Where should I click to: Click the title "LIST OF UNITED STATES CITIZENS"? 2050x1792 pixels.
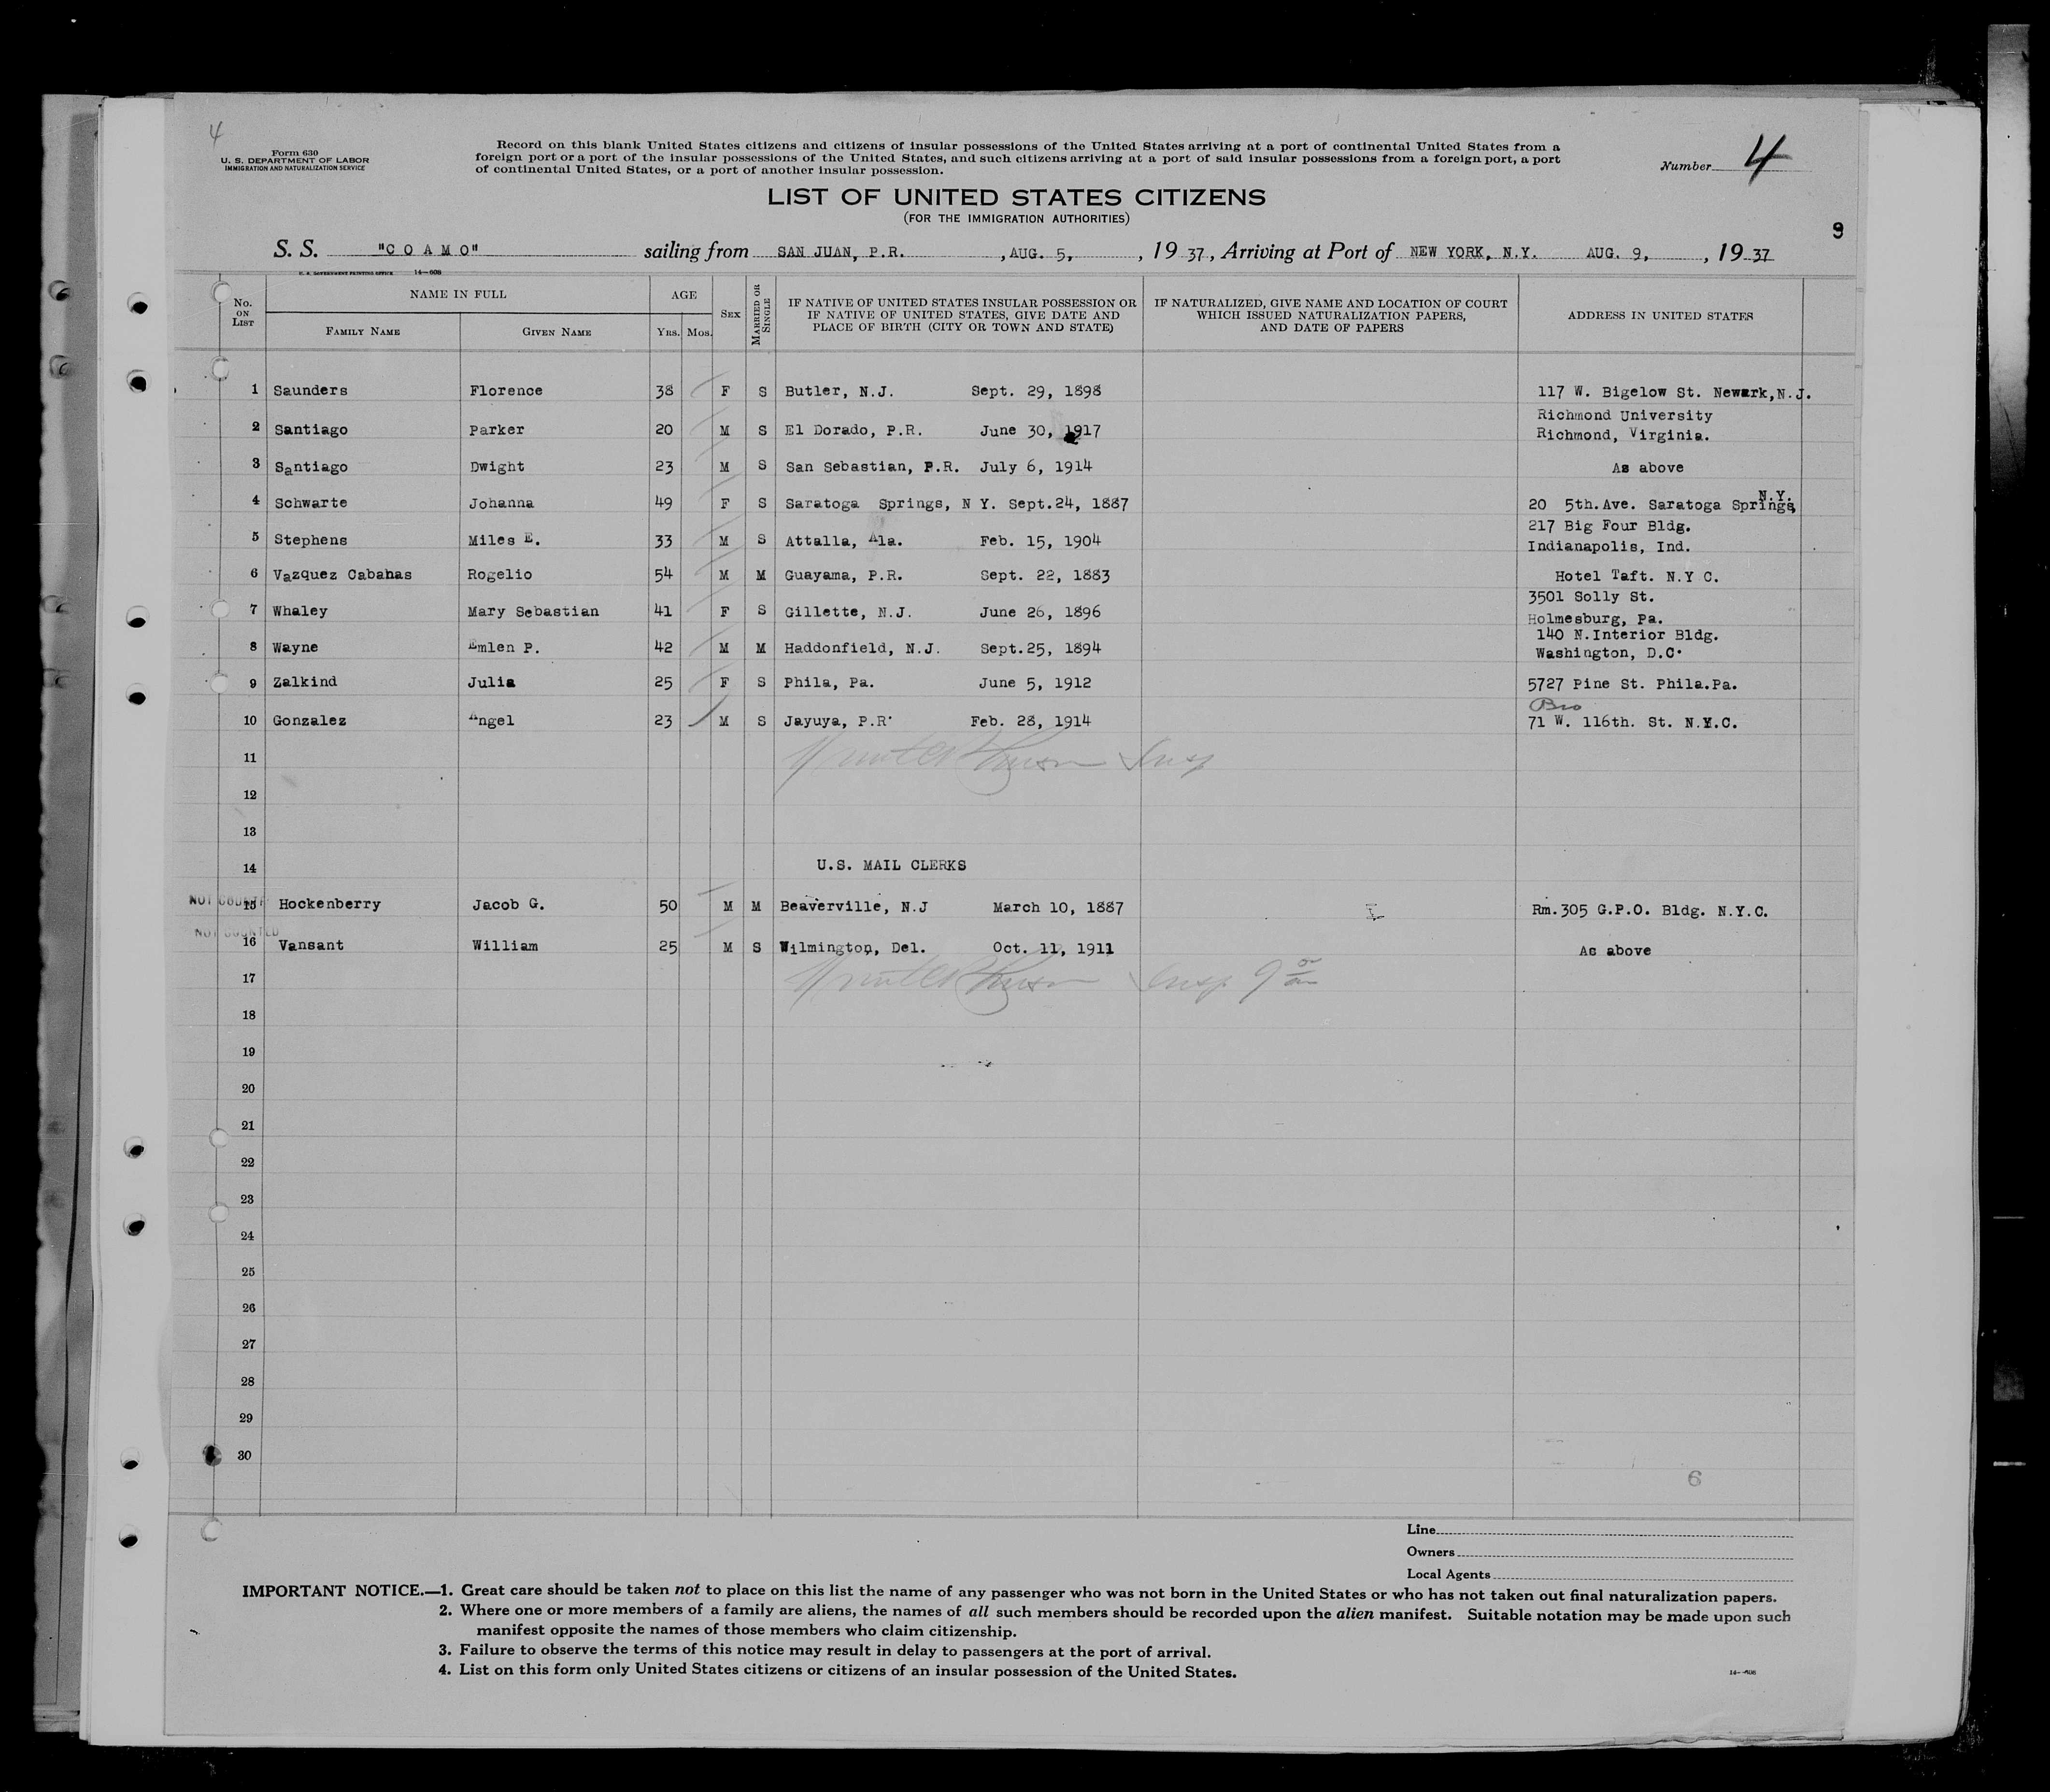click(1016, 197)
